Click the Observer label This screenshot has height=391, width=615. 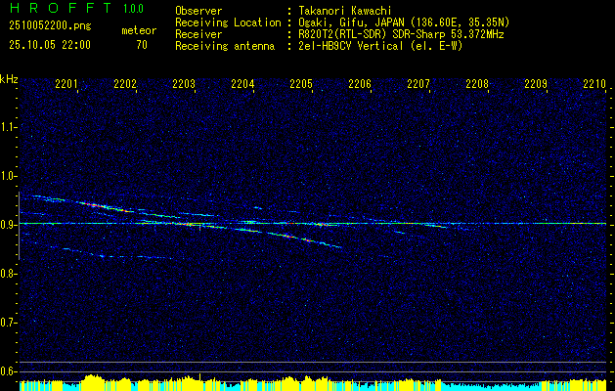point(198,11)
